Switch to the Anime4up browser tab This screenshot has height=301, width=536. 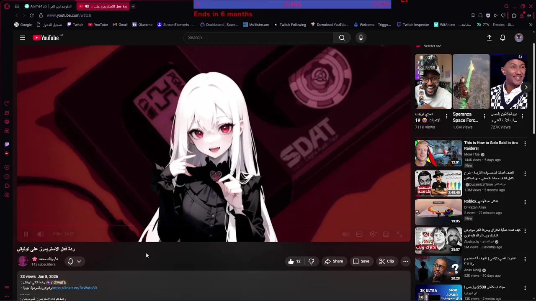(x=48, y=6)
